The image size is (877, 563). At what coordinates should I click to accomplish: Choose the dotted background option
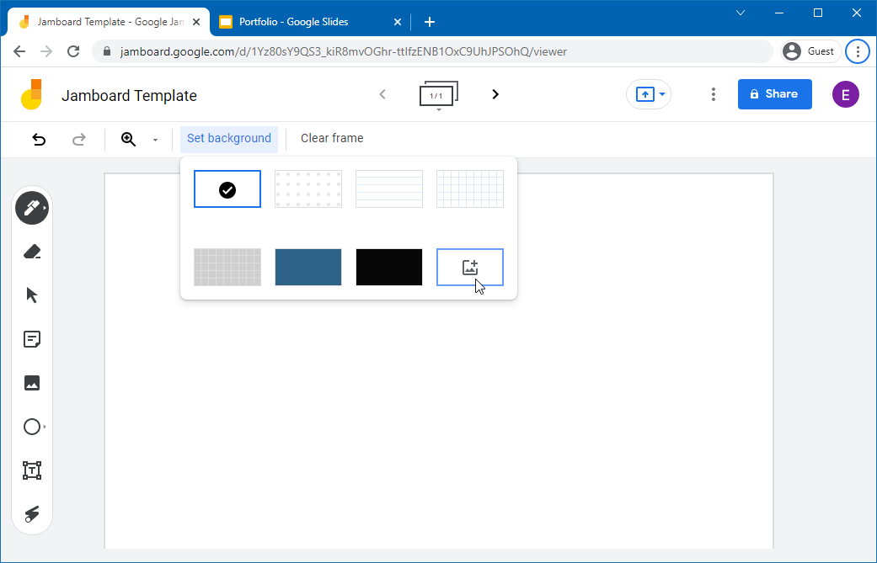point(308,189)
